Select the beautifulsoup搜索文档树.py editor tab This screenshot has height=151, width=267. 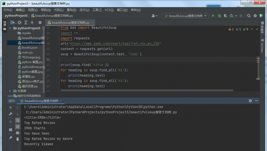tap(71, 23)
